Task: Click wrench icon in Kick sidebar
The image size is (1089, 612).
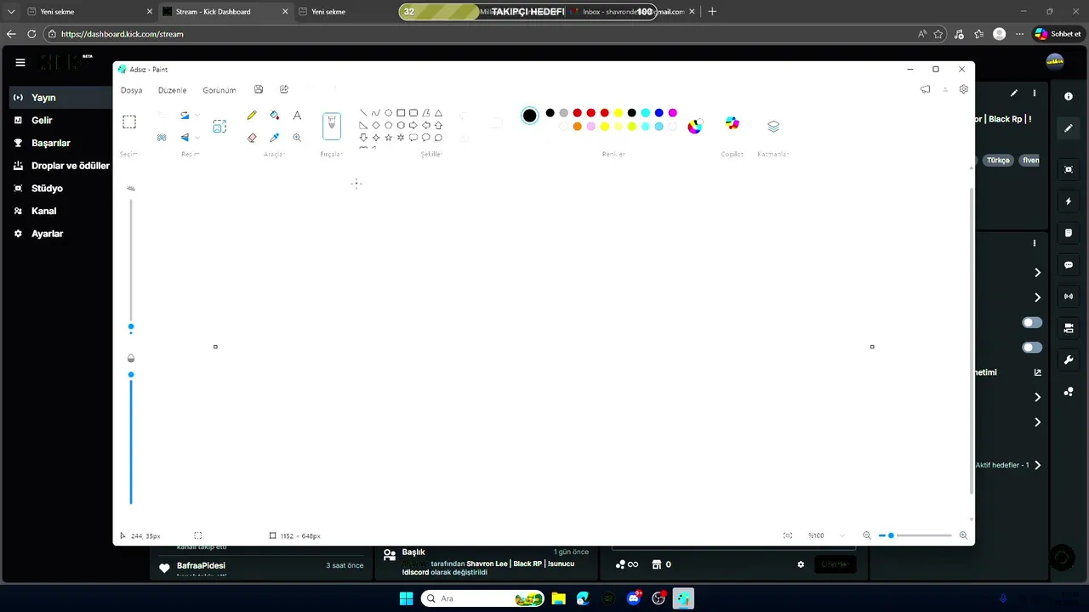Action: click(1069, 360)
